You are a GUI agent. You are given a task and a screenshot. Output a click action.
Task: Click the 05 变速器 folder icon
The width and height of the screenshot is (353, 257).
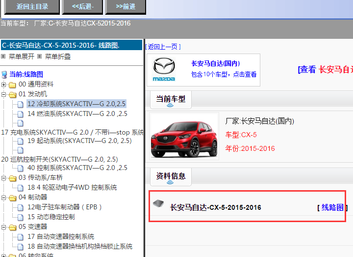(x=12, y=227)
